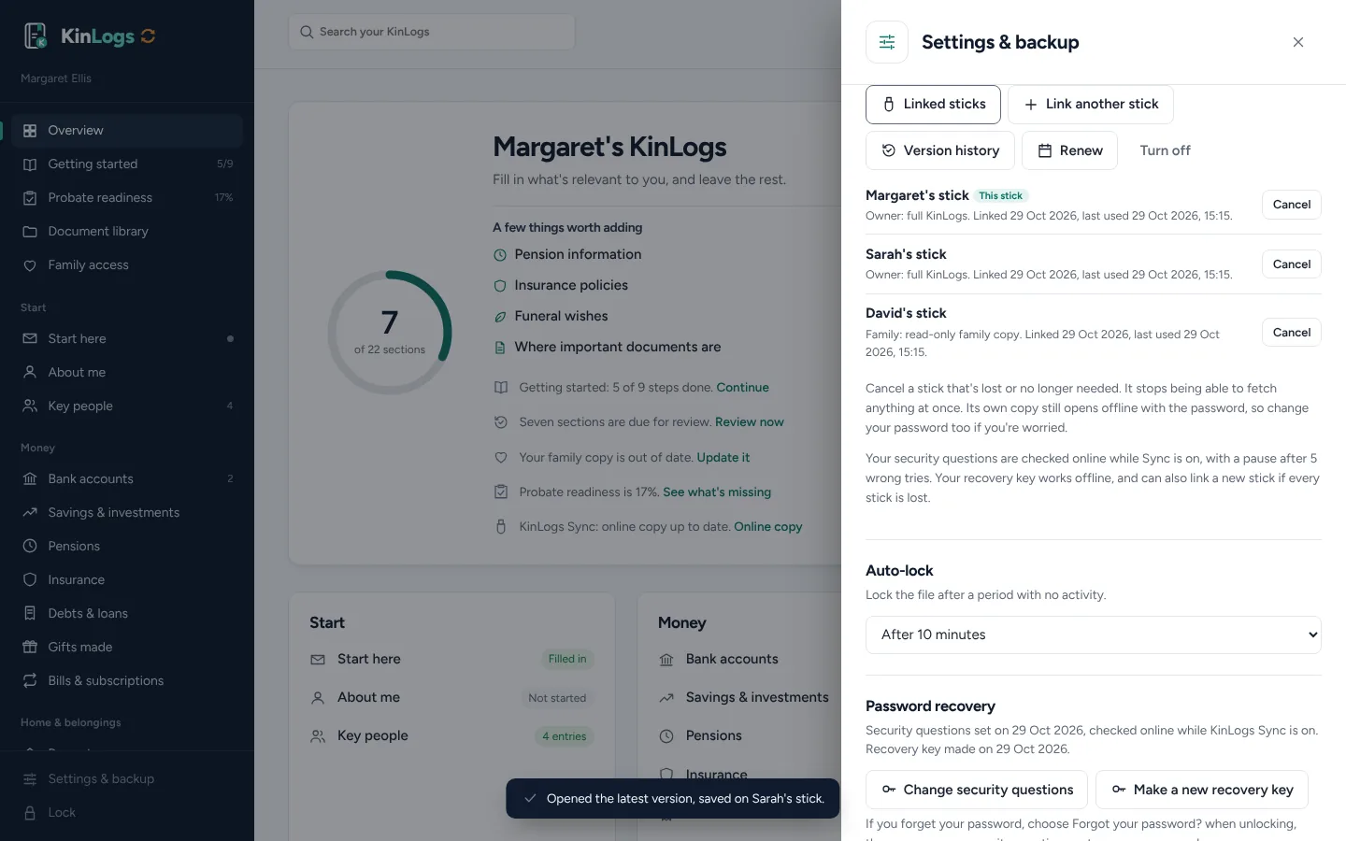Click the Key people icon in sidebar
The width and height of the screenshot is (1346, 841).
30,406
